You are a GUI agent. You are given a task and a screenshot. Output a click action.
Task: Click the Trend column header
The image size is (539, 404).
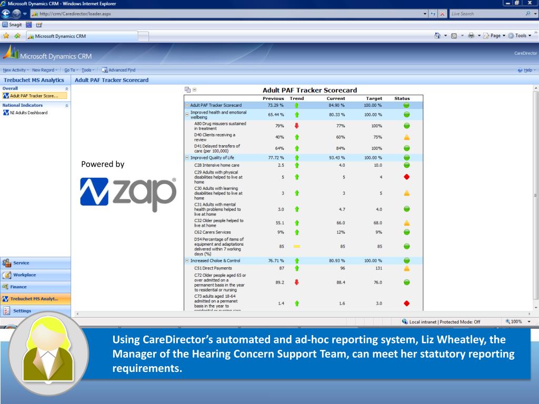[x=297, y=98]
